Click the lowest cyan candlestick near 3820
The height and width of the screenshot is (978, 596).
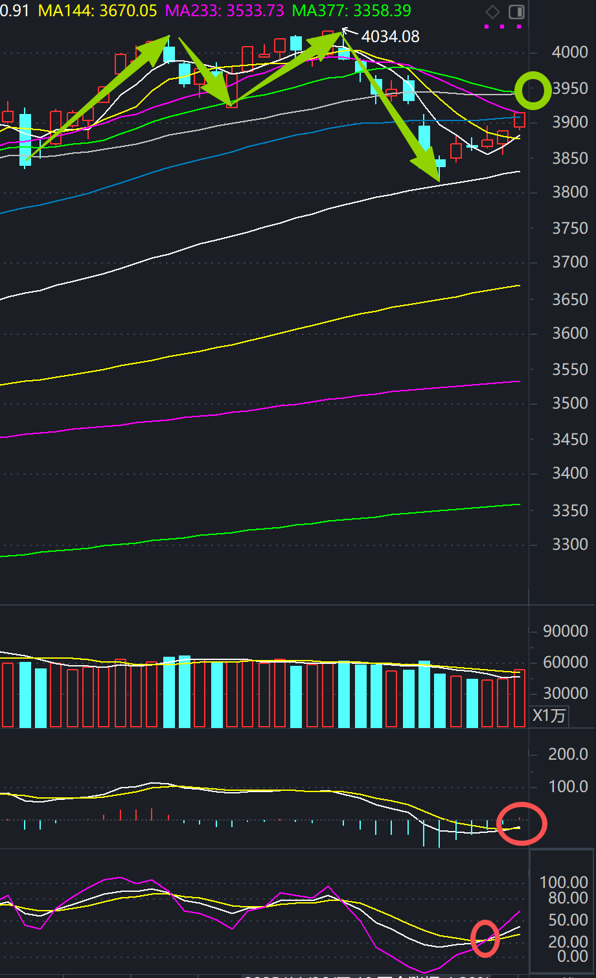(440, 163)
